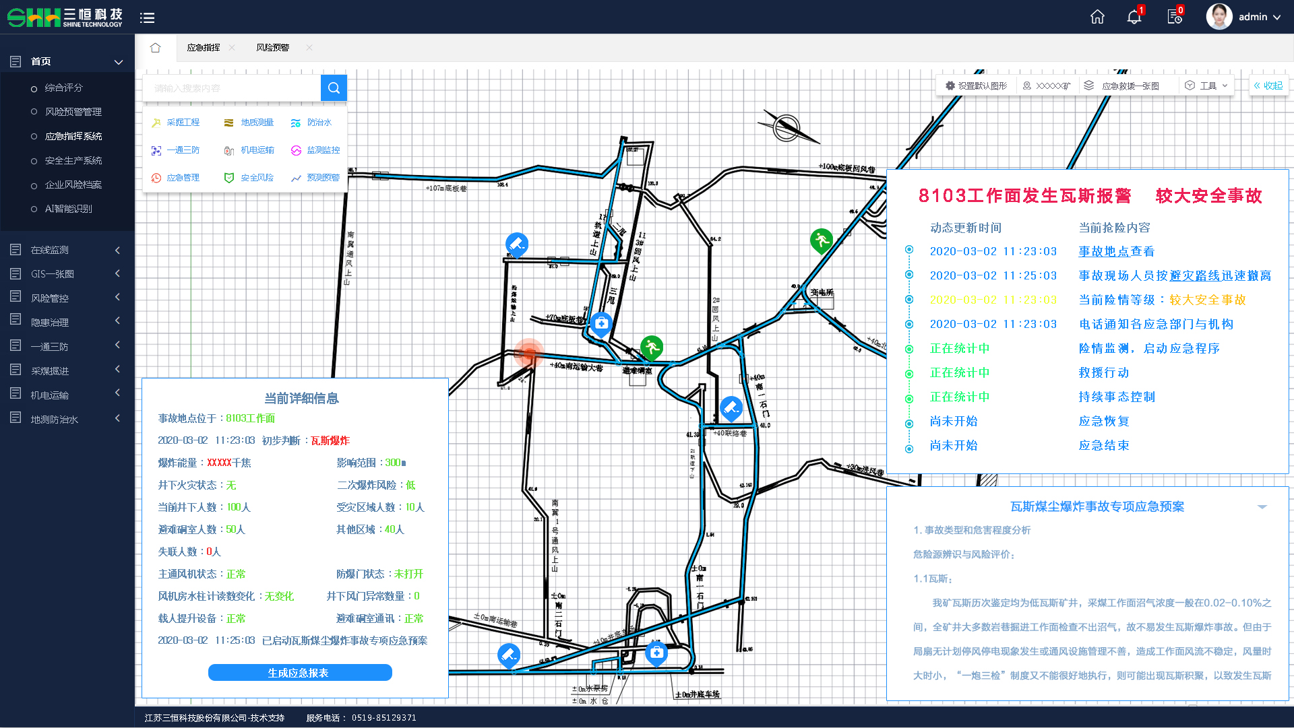This screenshot has height=728, width=1294.
Task: Switch to the 应急指挥 tab
Action: (204, 48)
